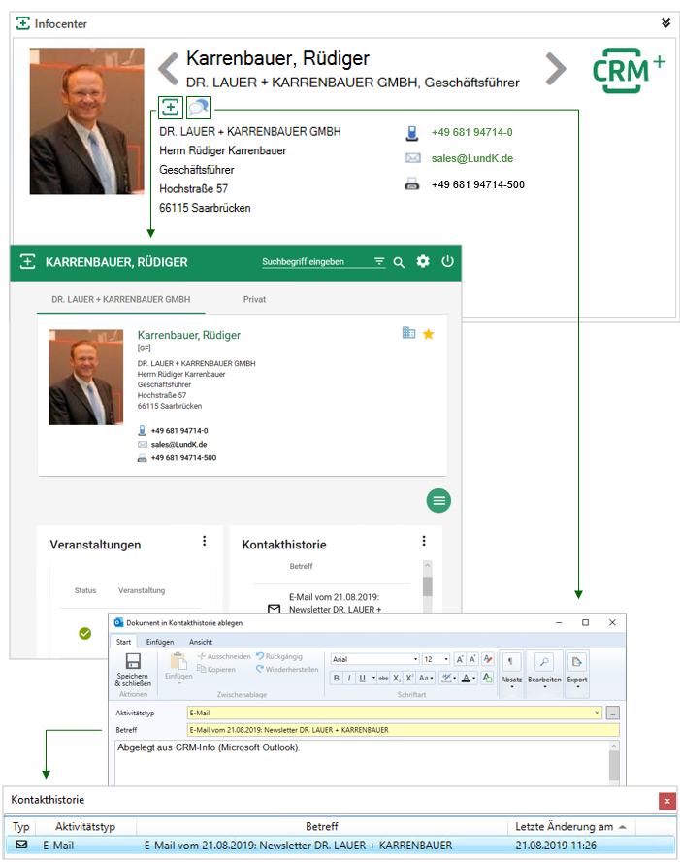Click Wiederherstellen redo in the ribbon
This screenshot has height=863, width=680.
tap(287, 669)
